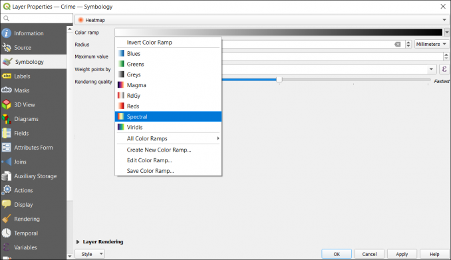The image size is (451, 260).
Task: Click Invert Color Ramp
Action: [x=168, y=43]
